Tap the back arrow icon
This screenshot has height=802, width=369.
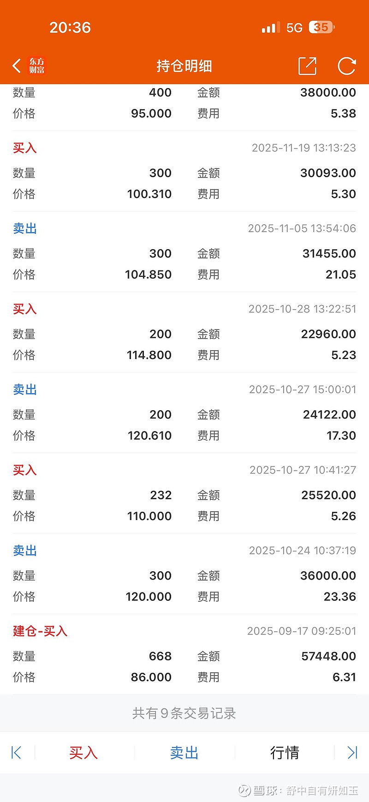(x=17, y=66)
